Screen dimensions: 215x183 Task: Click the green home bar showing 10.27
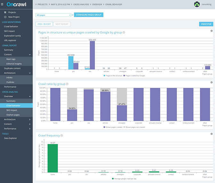click(53, 158)
